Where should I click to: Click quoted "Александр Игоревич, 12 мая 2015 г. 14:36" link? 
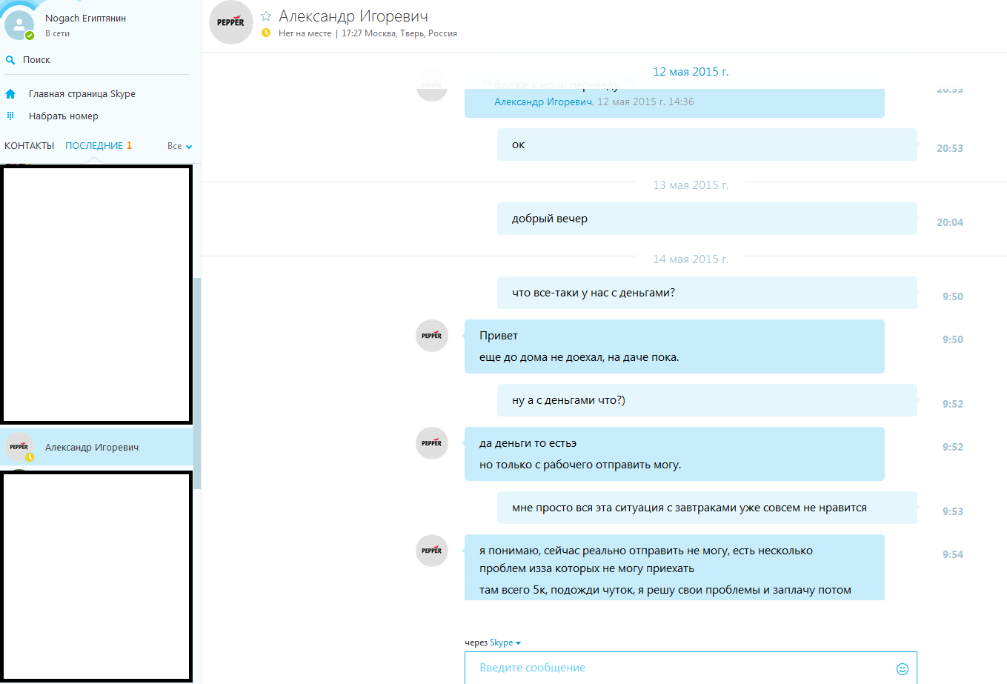[594, 102]
